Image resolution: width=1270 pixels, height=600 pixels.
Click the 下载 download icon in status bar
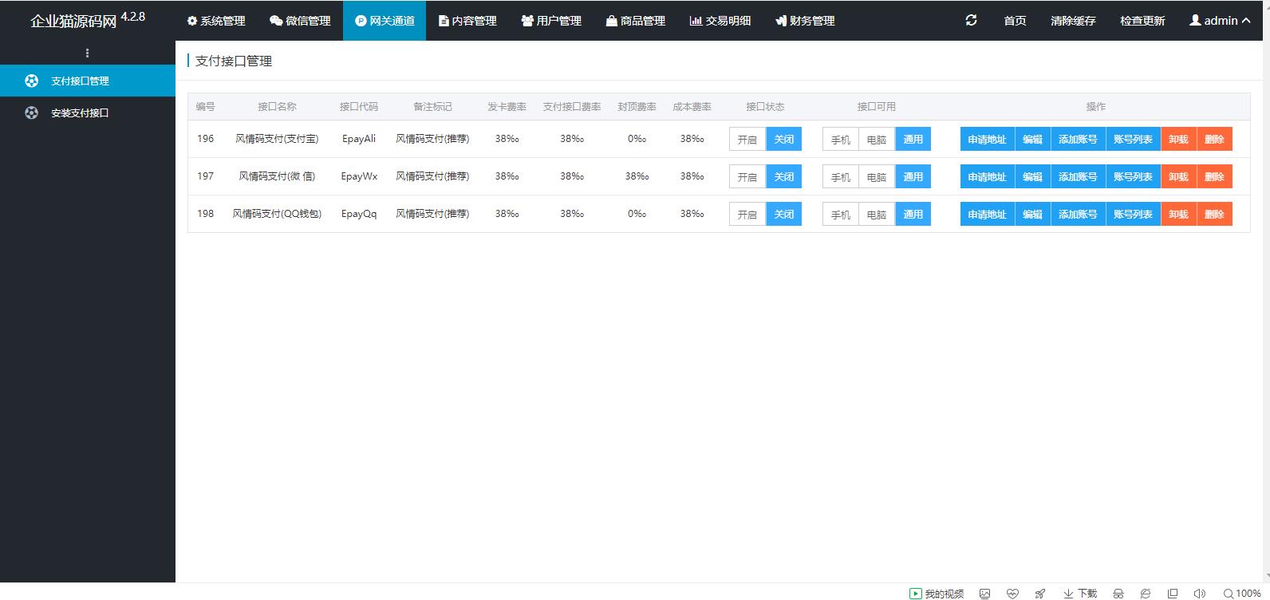point(1080,594)
